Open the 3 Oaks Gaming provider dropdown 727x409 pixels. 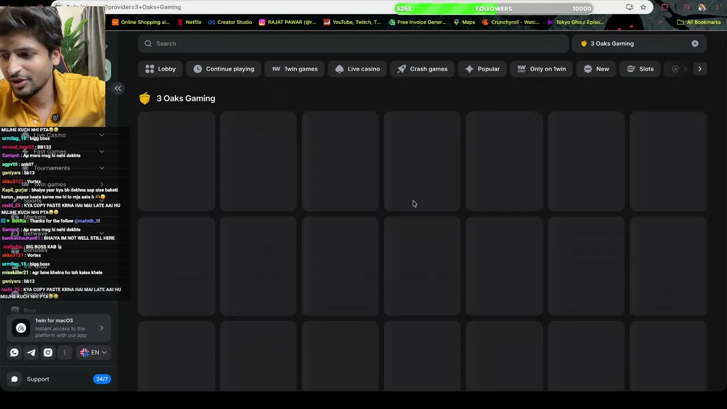click(x=639, y=43)
